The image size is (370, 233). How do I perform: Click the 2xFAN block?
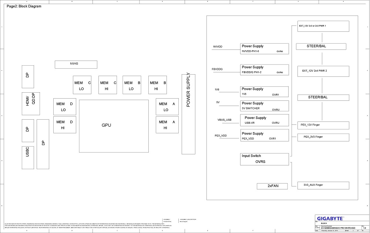(272, 186)
